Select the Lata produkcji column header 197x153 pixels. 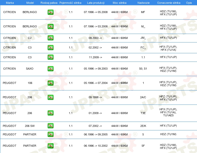coord(95,3)
